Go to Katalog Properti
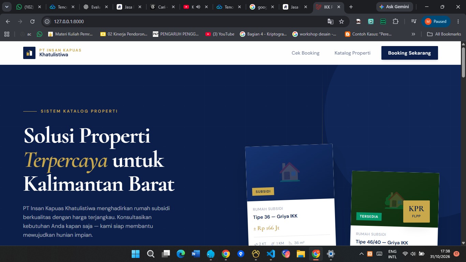This screenshot has width=466, height=262. coord(352,53)
